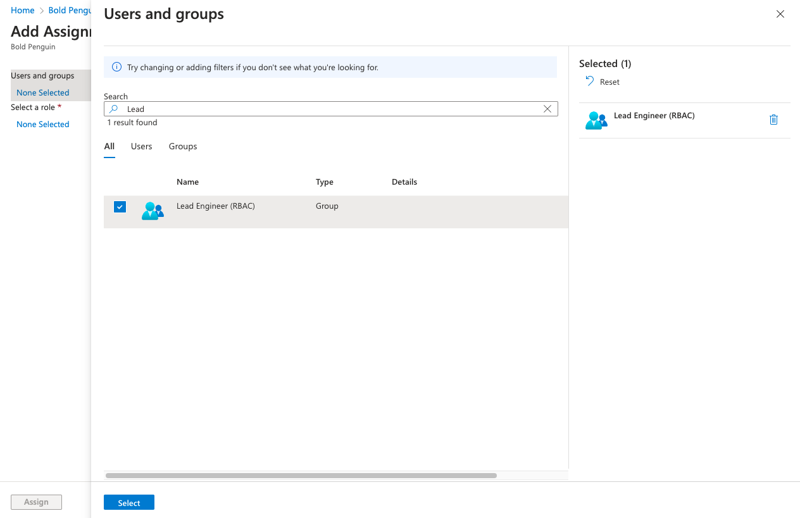
Task: Click the Reset link text
Action: click(x=609, y=82)
